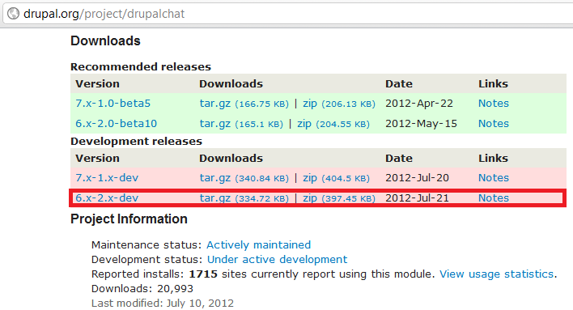
Task: Click the Last modified: July 10, 2012 text
Action: [x=162, y=304]
